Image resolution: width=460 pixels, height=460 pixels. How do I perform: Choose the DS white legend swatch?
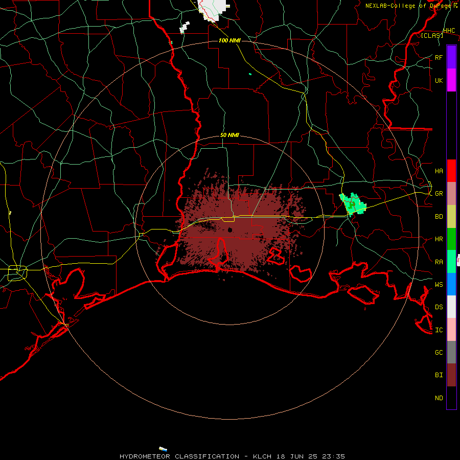tap(451, 307)
